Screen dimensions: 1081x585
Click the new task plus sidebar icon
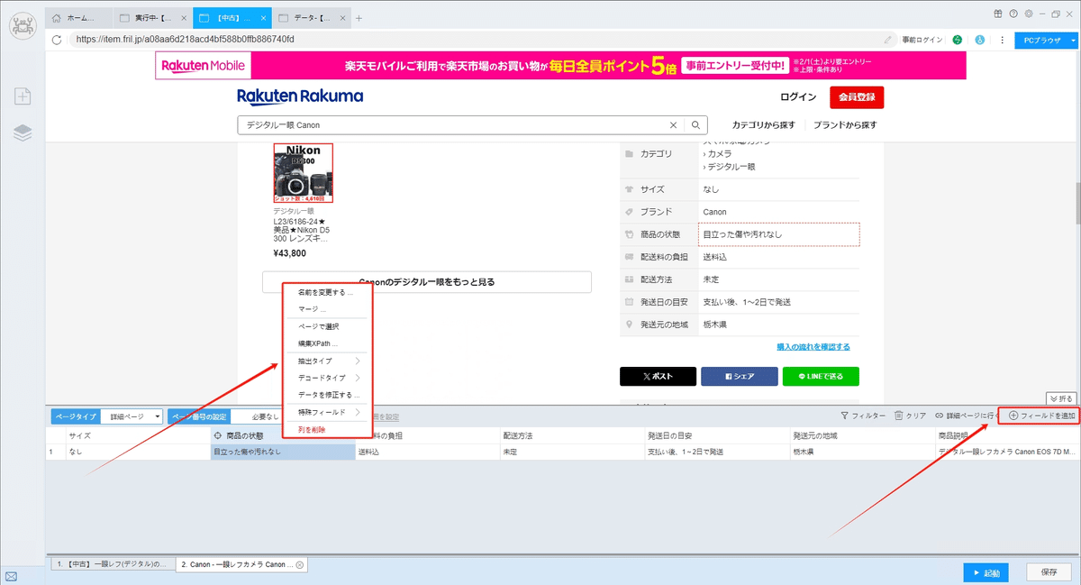click(23, 96)
